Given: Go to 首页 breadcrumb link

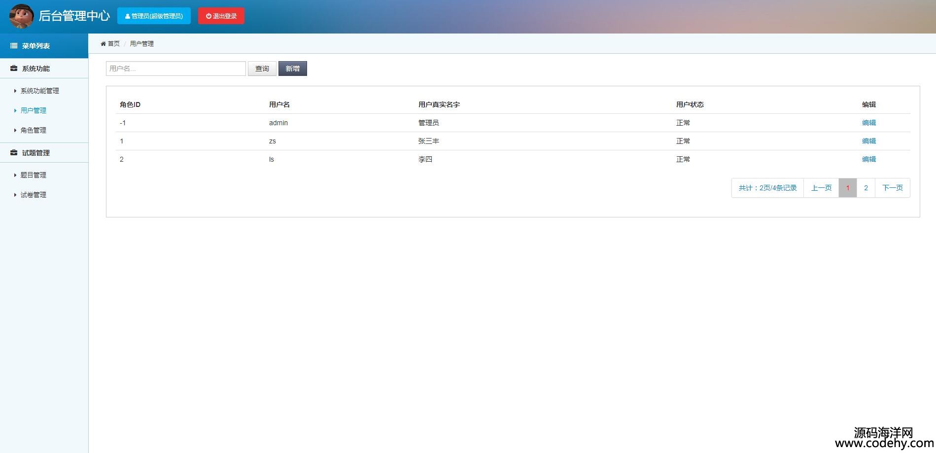Looking at the screenshot, I should click(x=114, y=44).
